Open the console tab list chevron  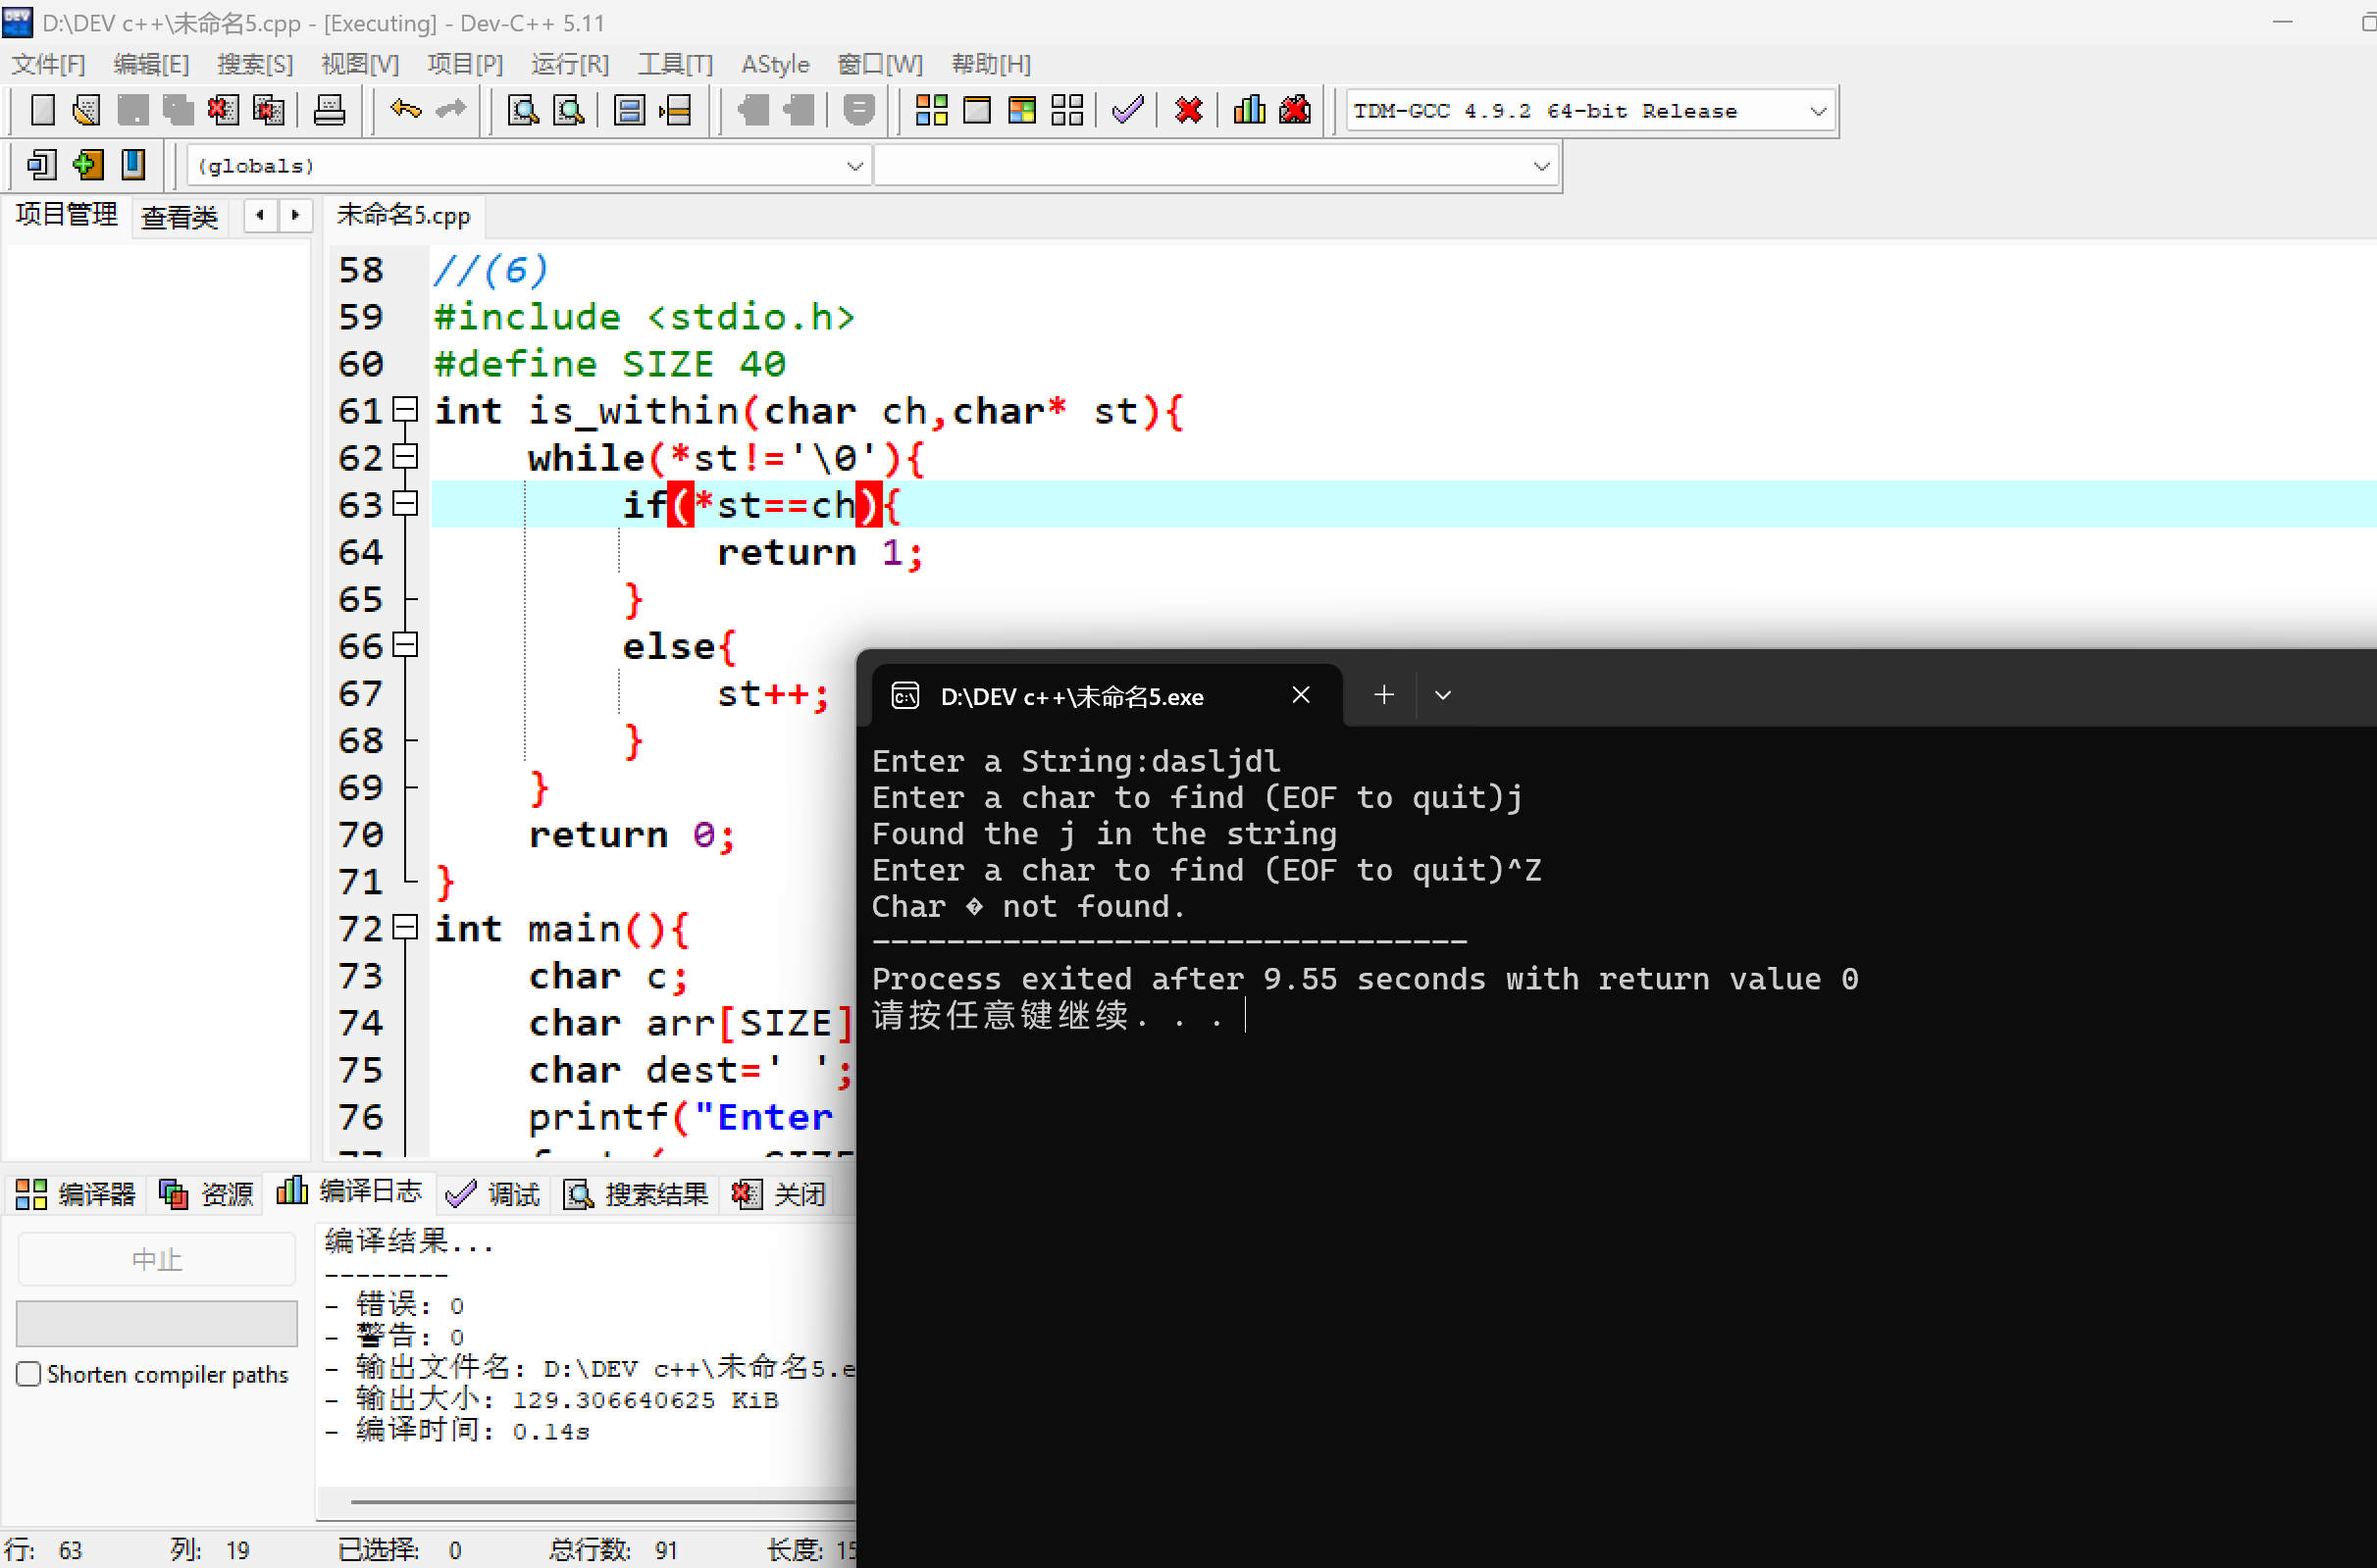click(1442, 695)
